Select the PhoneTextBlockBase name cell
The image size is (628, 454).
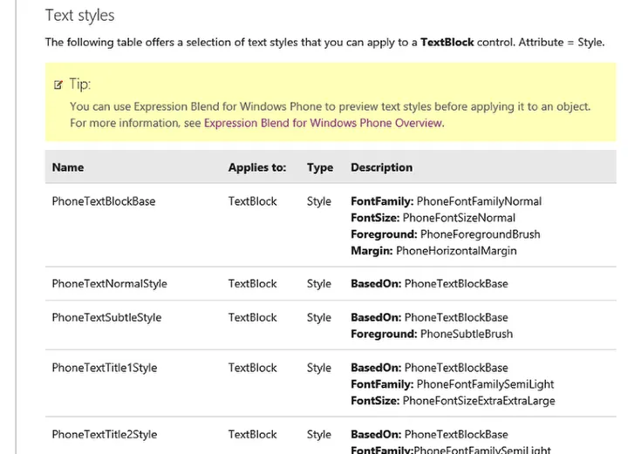click(104, 201)
